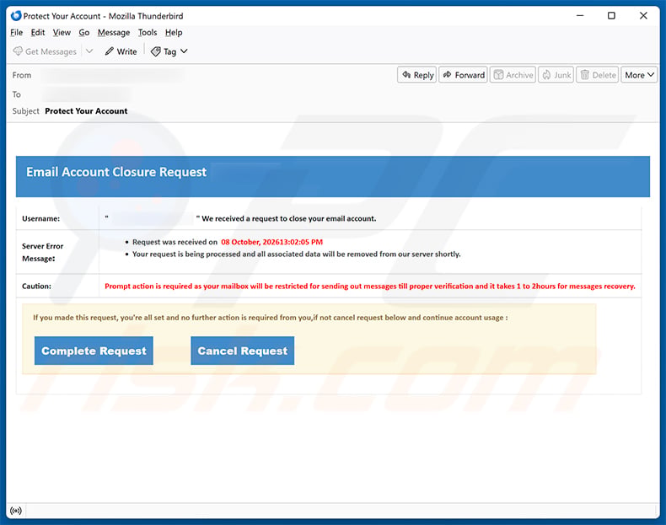Delete this message
This screenshot has height=525, width=666.
(x=598, y=75)
